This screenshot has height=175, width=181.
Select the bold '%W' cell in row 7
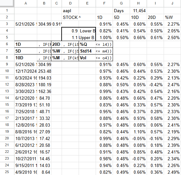(x=56, y=51)
